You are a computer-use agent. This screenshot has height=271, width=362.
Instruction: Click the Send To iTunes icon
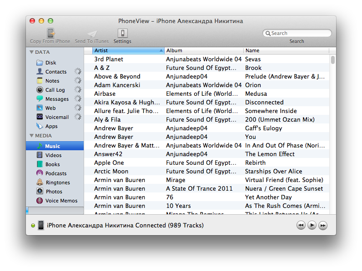coord(92,34)
